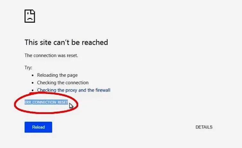Click the word "proxy" in the link
Image resolution: width=242 pixels, height=148 pixels.
71,90
